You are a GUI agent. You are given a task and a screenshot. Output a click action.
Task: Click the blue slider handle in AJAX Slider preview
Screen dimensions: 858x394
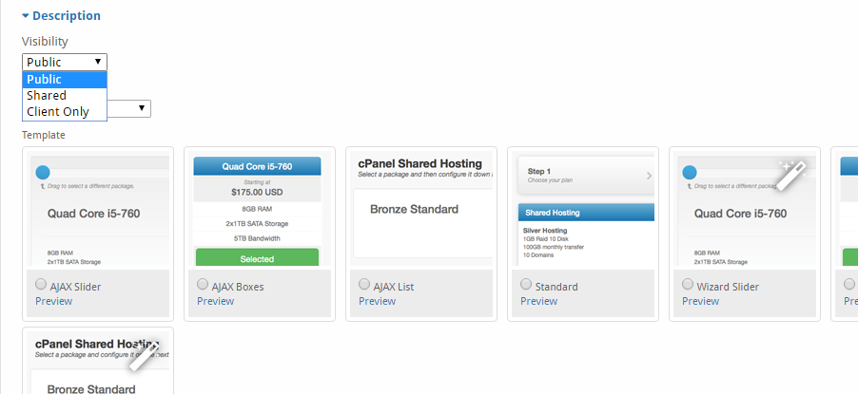tap(43, 173)
